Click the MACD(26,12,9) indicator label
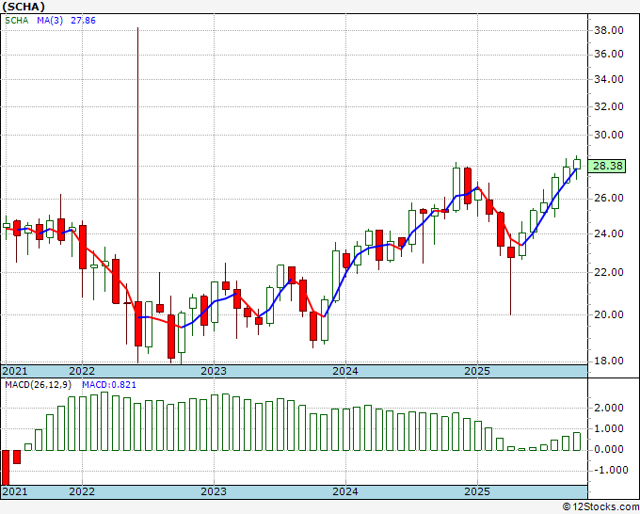Screen dimensions: 640x514 point(39,385)
